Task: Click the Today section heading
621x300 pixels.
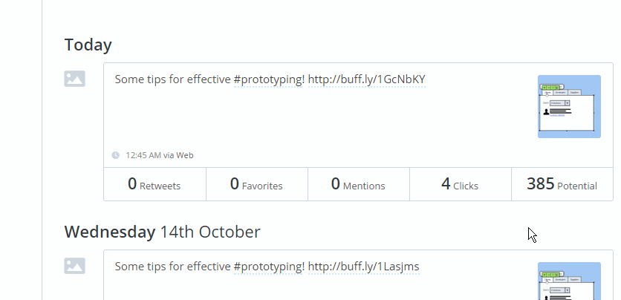Action: click(x=88, y=45)
